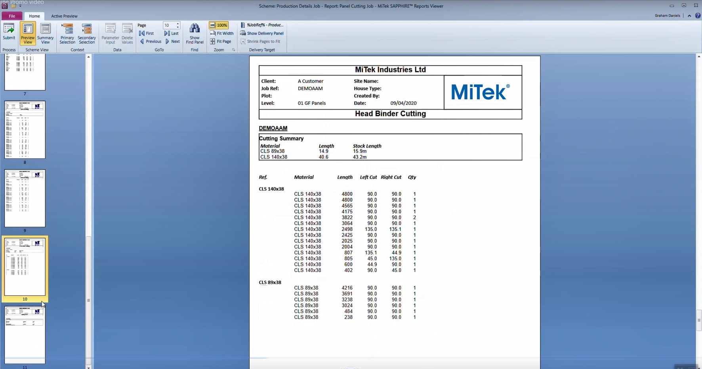Go to Next page
This screenshot has height=369, width=702.
172,42
